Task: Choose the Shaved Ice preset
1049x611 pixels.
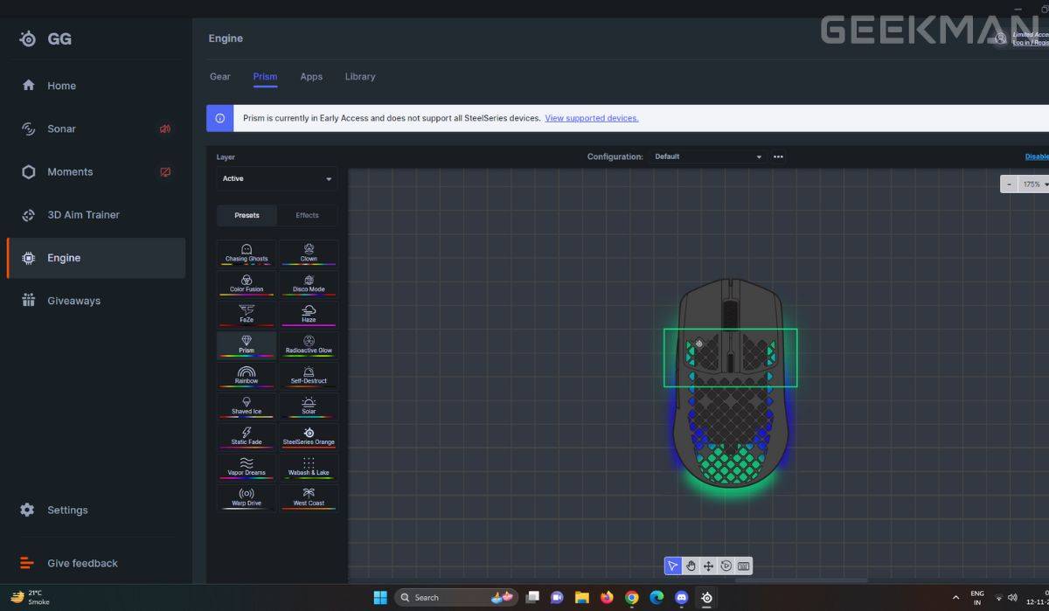Action: click(x=247, y=406)
